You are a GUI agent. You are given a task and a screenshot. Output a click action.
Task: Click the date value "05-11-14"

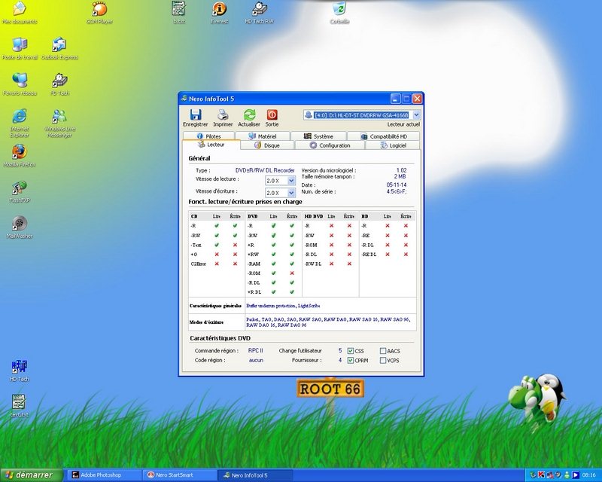tap(397, 185)
